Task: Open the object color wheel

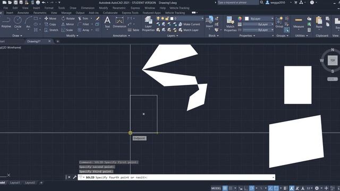Action: point(240,19)
